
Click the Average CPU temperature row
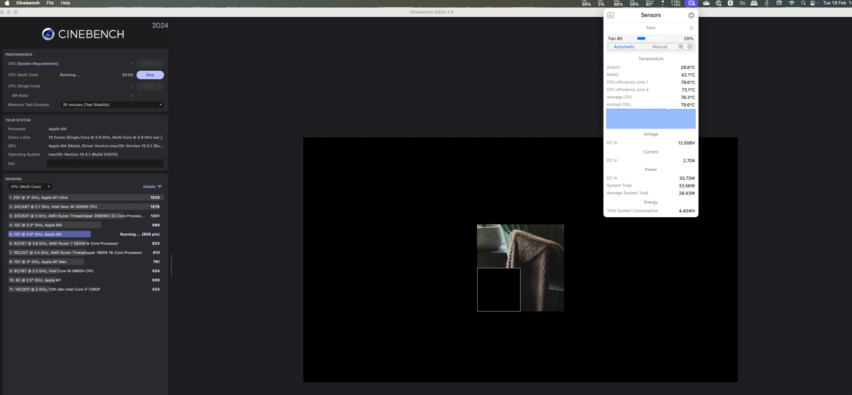[651, 97]
